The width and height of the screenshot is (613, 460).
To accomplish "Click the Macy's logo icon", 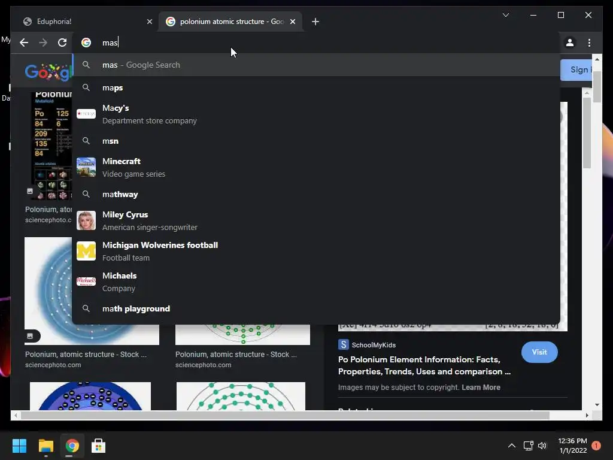I will pyautogui.click(x=86, y=114).
